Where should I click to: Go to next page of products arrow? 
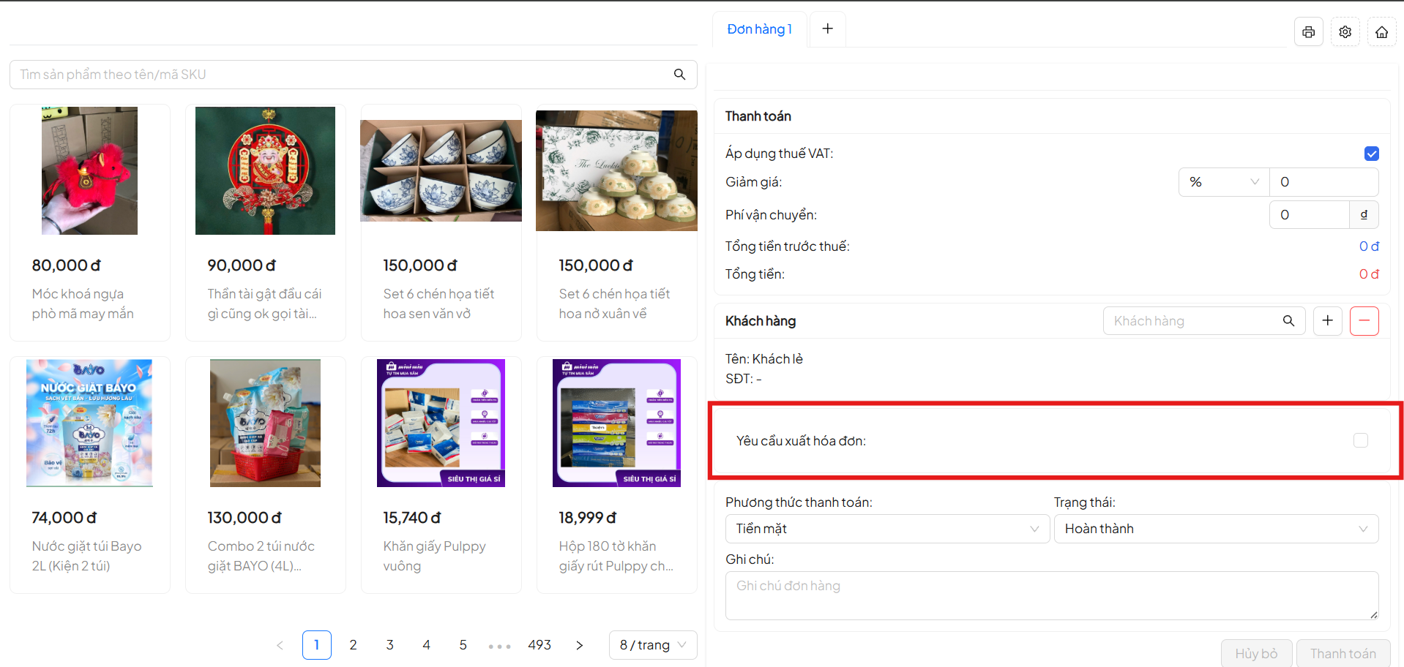[x=579, y=645]
